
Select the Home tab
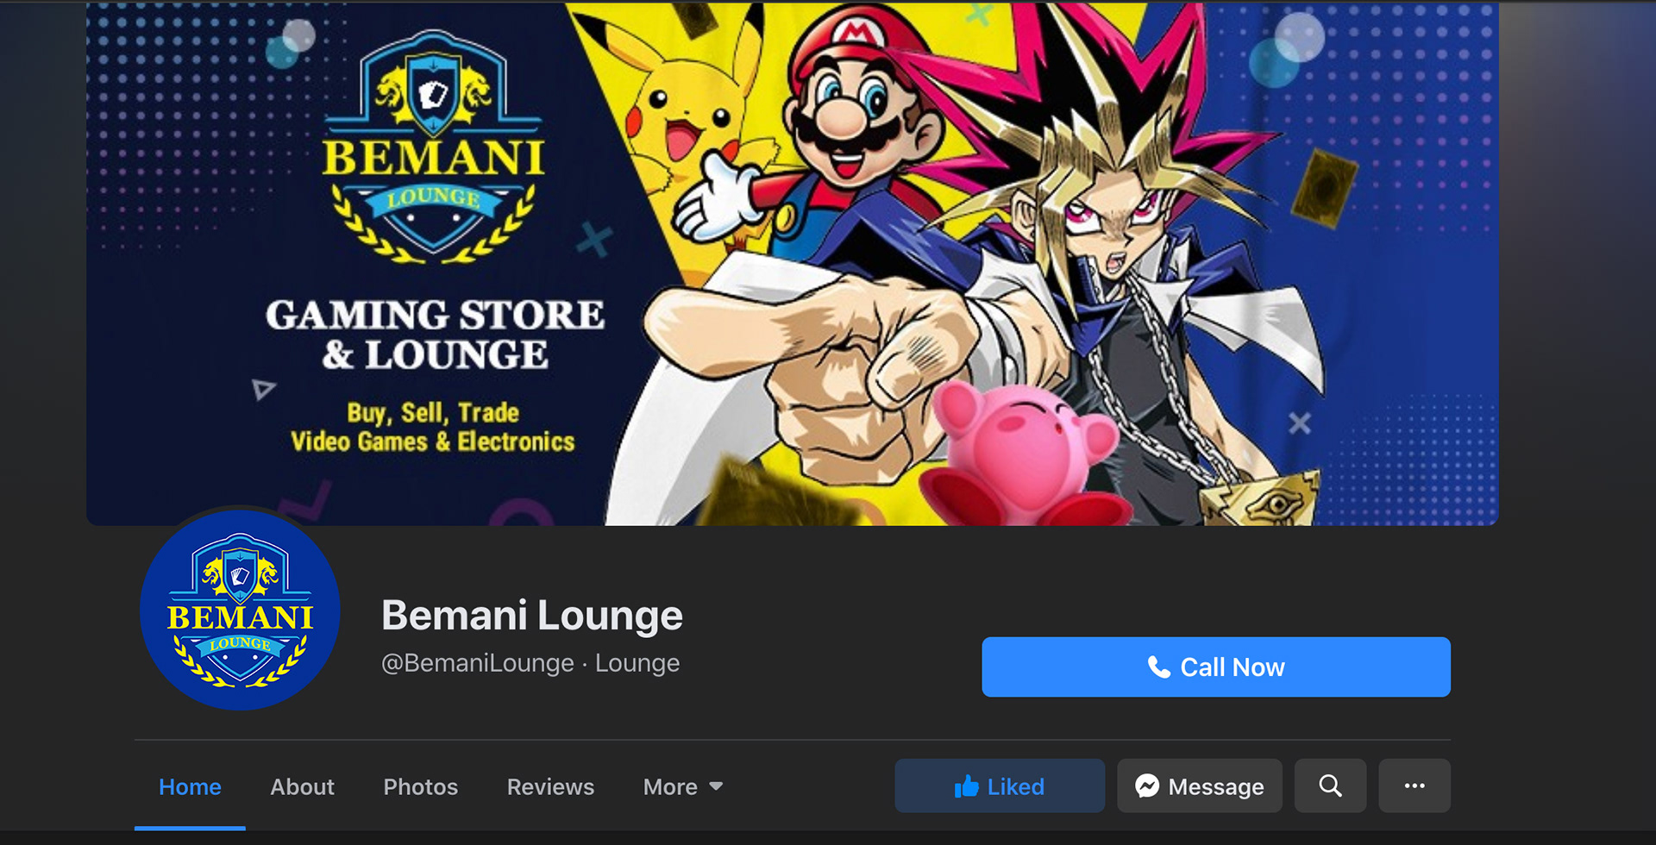(x=190, y=786)
